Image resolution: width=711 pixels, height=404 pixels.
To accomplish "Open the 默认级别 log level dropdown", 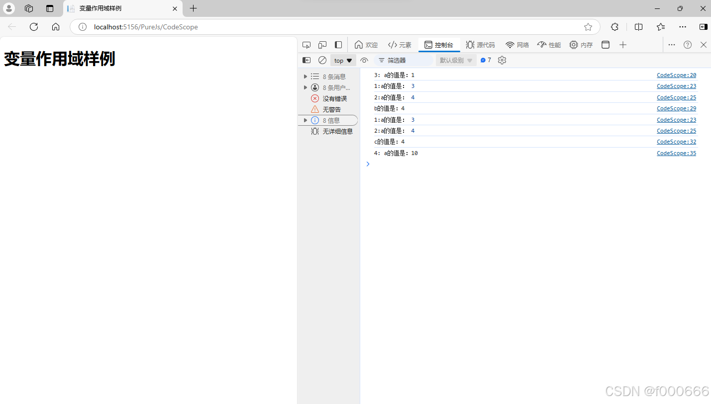I will [x=456, y=60].
